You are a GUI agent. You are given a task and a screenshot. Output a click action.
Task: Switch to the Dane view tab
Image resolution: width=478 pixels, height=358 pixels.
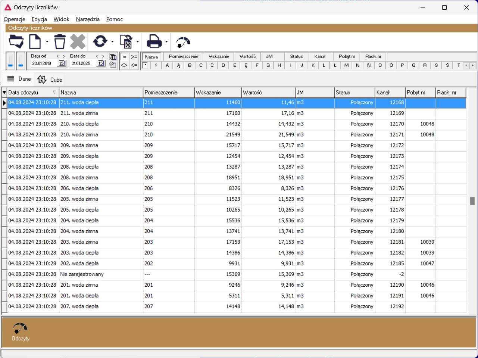tap(19, 79)
